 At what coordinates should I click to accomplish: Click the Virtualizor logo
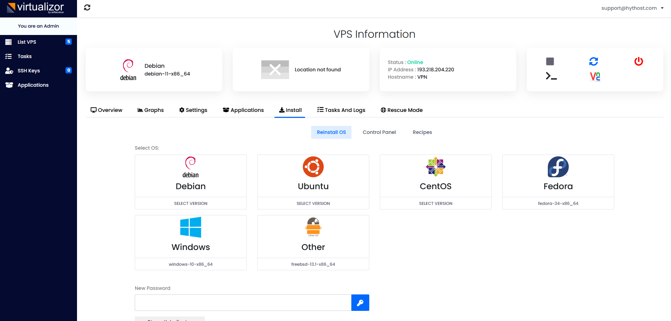pyautogui.click(x=35, y=8)
